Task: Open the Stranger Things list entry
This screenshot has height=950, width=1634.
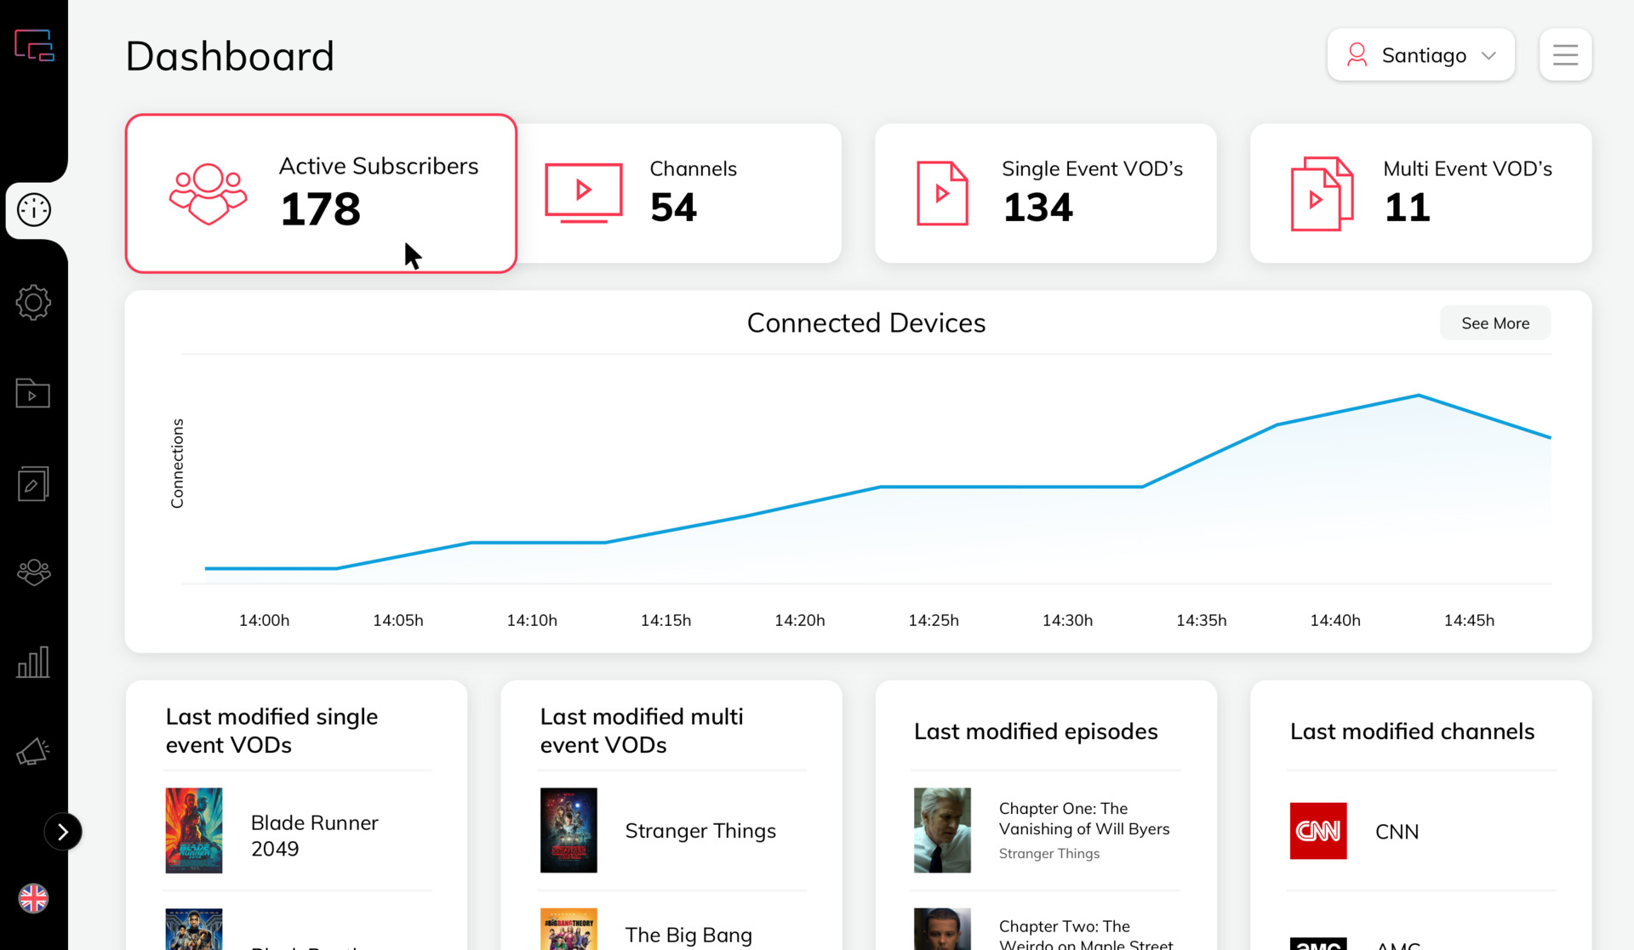Action: click(700, 831)
